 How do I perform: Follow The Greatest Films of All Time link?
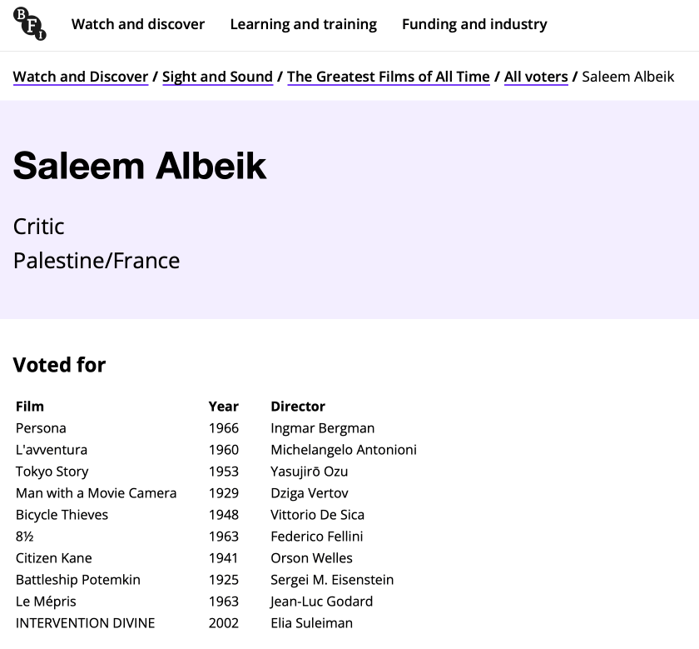coord(389,77)
